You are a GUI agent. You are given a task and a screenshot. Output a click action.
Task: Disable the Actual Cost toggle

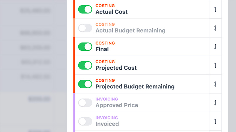(85, 9)
